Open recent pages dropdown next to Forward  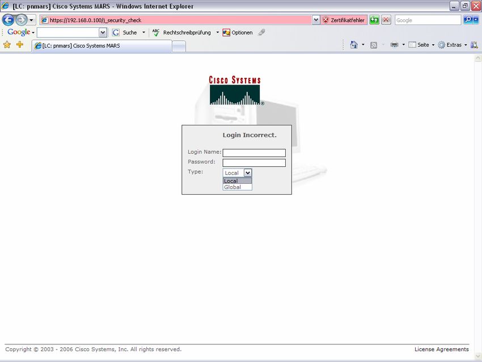coord(31,20)
